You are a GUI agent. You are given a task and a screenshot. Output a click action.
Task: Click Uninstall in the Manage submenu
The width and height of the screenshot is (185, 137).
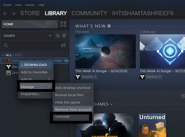coord(71,117)
